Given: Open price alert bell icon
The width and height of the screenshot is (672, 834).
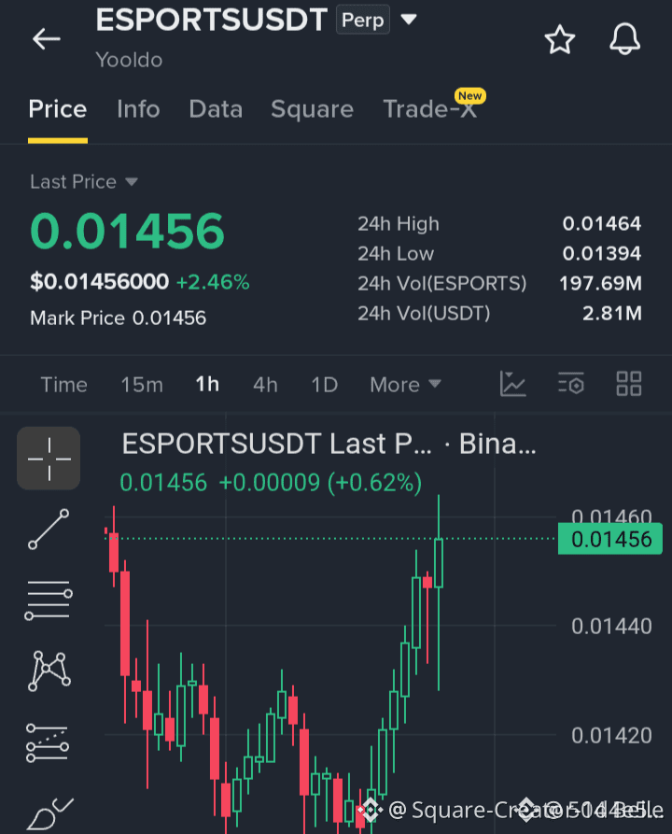Looking at the screenshot, I should [624, 39].
